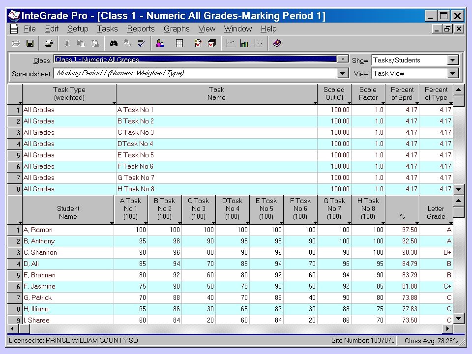Click the Copy toolbar icon

tap(81, 43)
